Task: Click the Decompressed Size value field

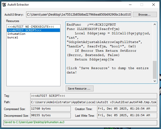Action: [51, 115]
